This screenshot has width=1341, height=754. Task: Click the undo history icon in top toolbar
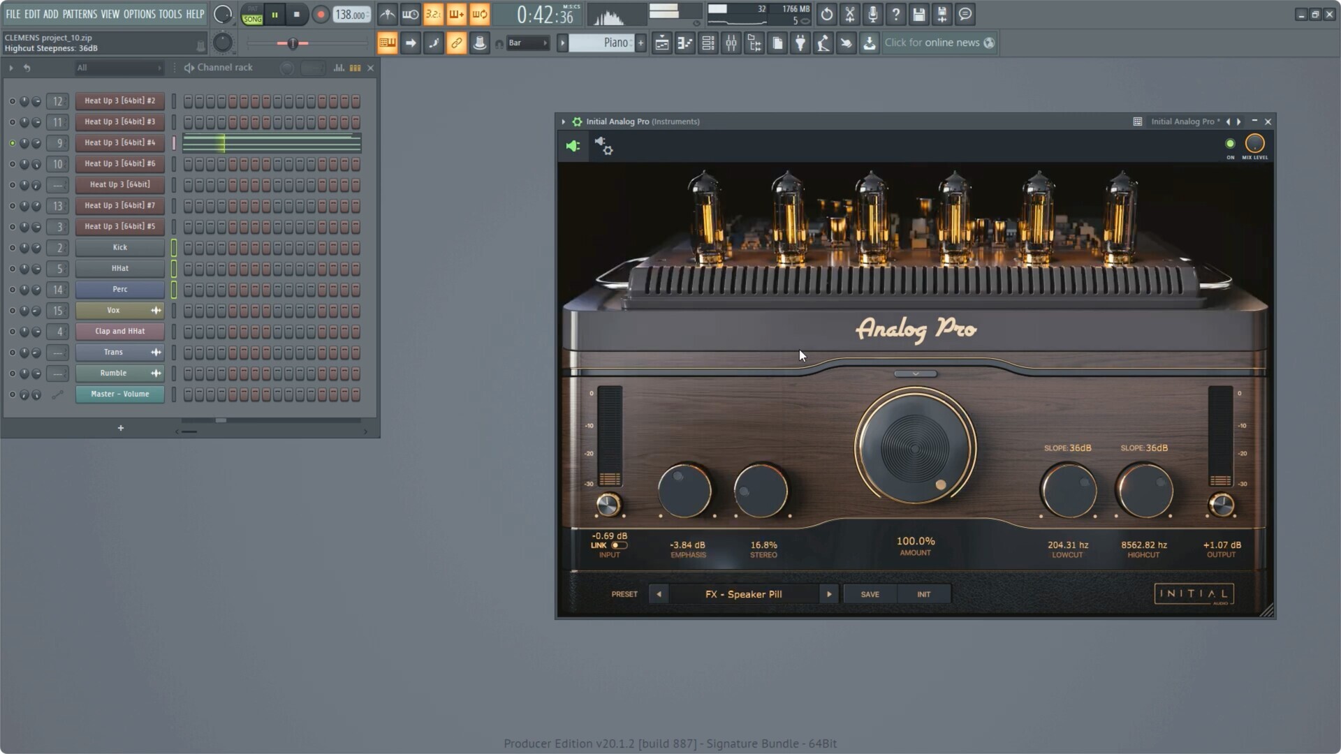coord(827,14)
